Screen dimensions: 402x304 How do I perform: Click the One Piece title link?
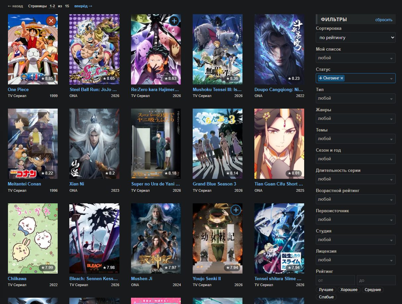[x=18, y=89]
